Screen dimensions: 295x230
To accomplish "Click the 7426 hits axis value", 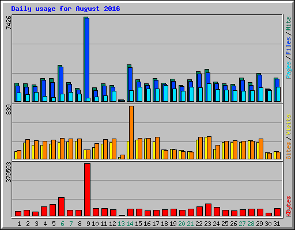I will [9, 22].
